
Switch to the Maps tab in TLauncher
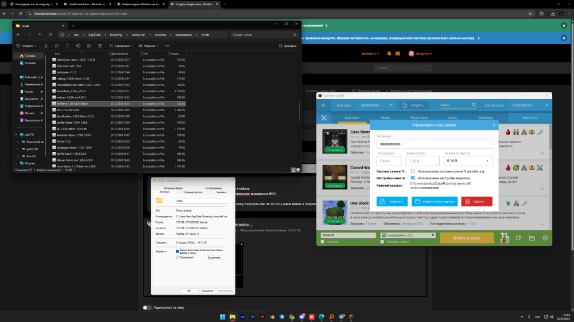(452, 117)
